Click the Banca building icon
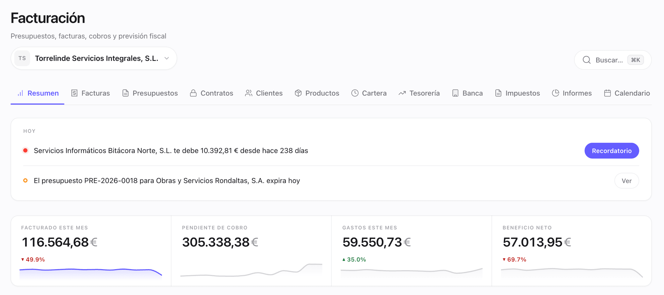This screenshot has height=295, width=664. point(455,93)
